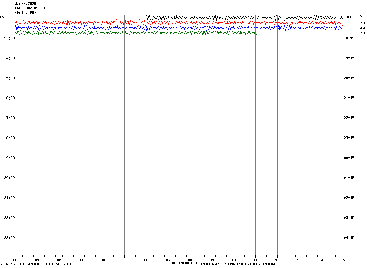
Task: Click minute label 11 on time axis
Action: pos(255,260)
